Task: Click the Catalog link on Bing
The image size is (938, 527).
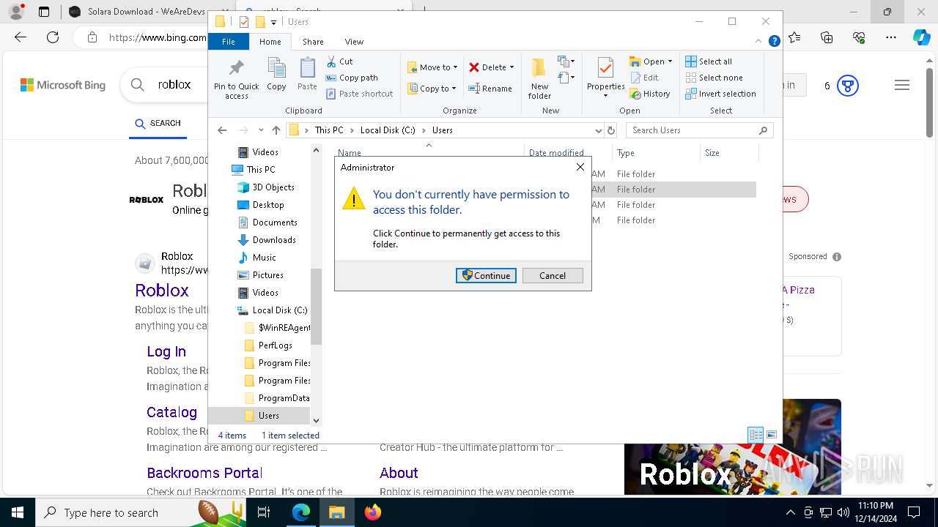Action: [171, 412]
